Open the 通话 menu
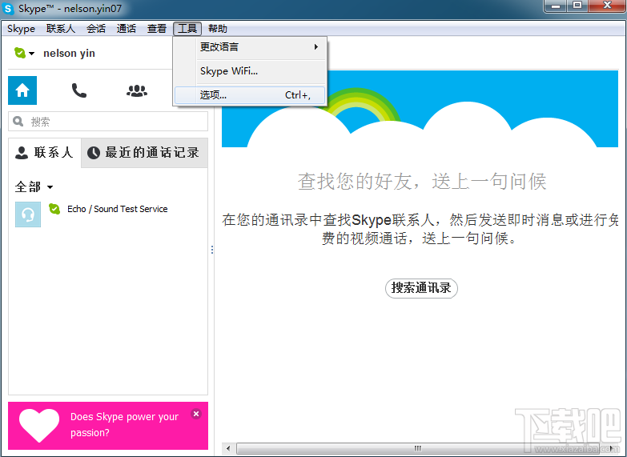 (x=127, y=29)
